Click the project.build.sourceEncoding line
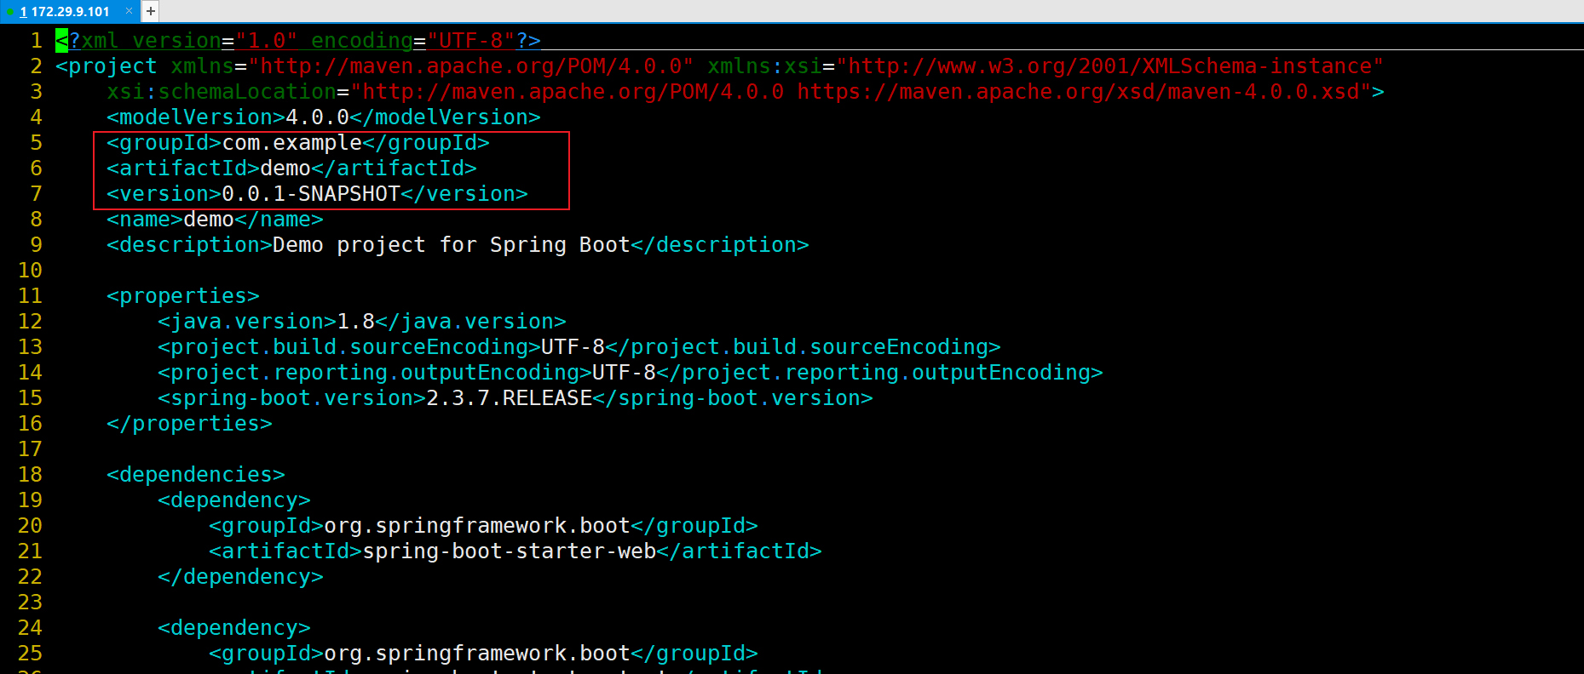 pos(579,347)
